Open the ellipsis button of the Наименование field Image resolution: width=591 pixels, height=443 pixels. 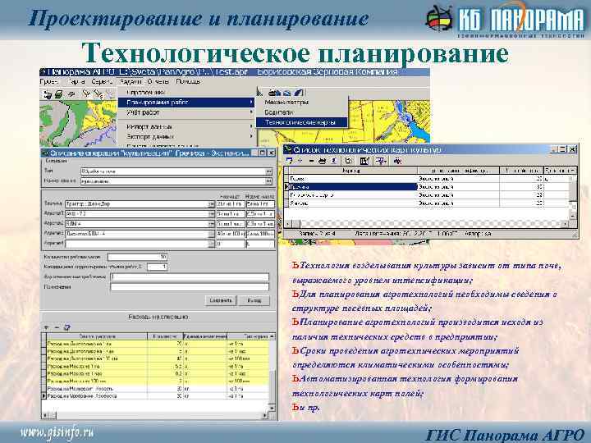point(268,181)
